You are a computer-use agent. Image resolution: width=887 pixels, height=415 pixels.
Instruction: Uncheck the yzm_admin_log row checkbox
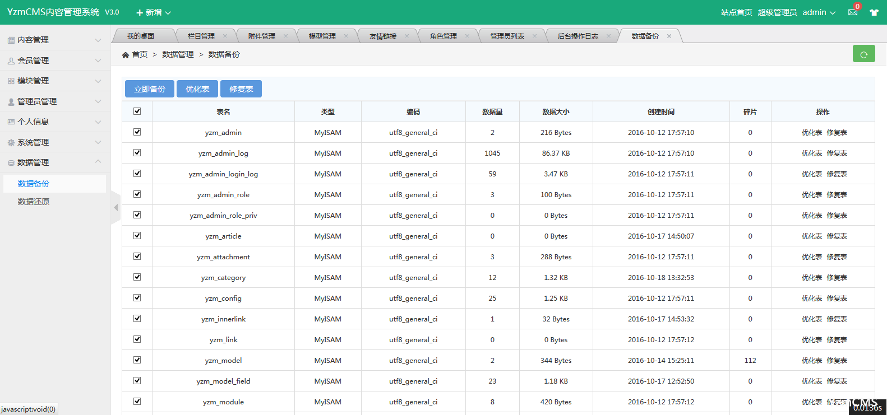click(x=137, y=153)
